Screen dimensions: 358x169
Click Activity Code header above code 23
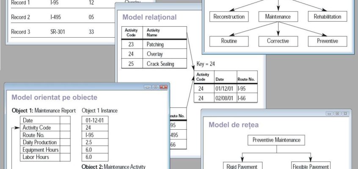tap(131, 33)
